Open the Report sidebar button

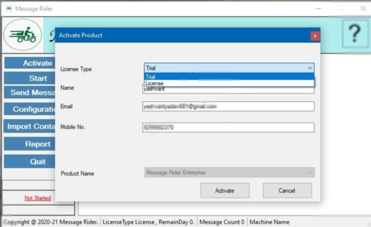(30, 144)
